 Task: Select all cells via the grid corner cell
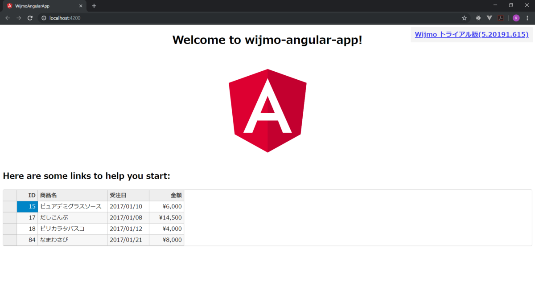(10, 195)
